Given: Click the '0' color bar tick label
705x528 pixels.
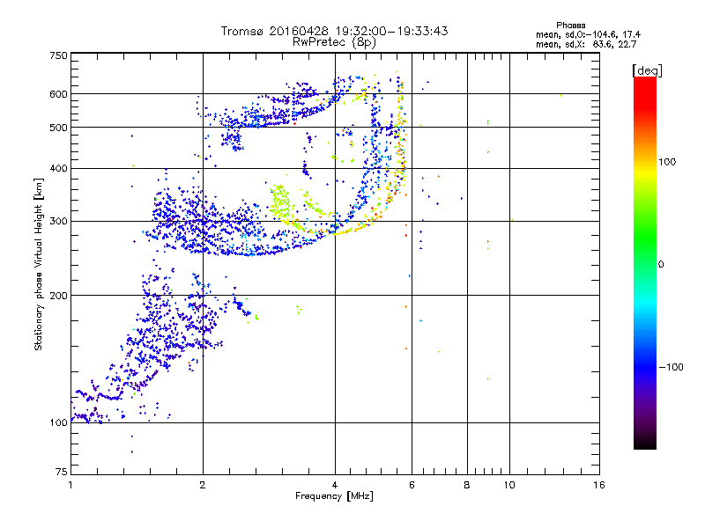Looking at the screenshot, I should (x=661, y=265).
